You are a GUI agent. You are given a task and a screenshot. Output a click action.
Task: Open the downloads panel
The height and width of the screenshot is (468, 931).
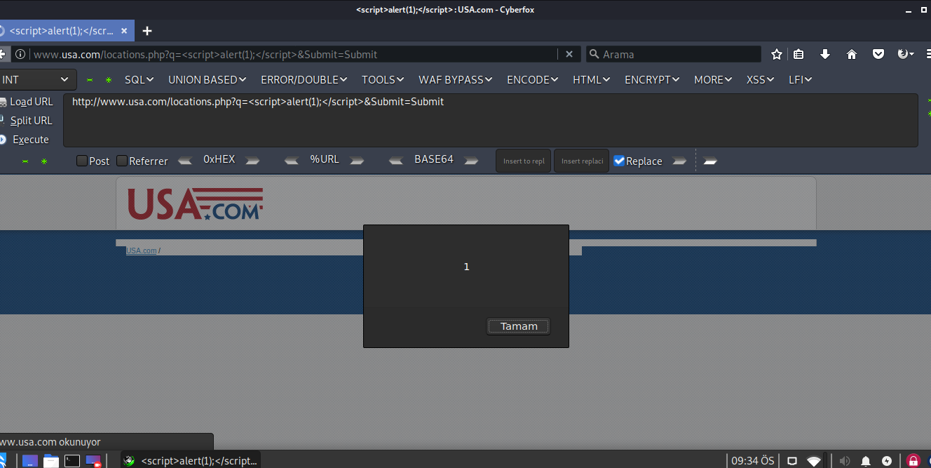(x=825, y=54)
